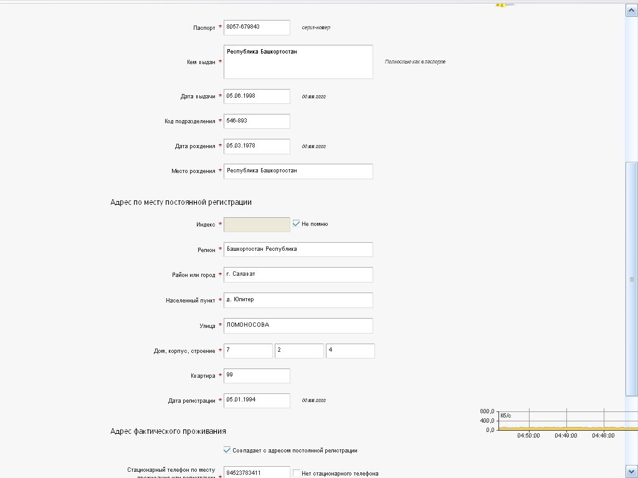Click the 'Населенный пункт' input field
The width and height of the screenshot is (638, 478).
click(298, 300)
